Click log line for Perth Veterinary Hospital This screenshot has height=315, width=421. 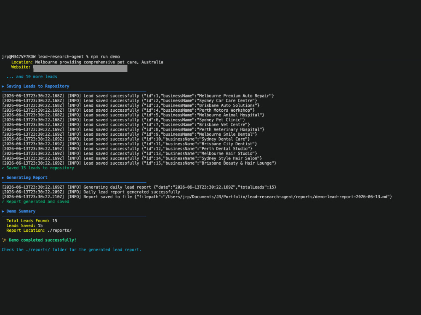133,130
